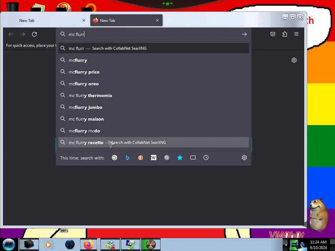The image size is (335, 251).
Task: Search bookmarks using the star icon
Action: click(x=180, y=158)
